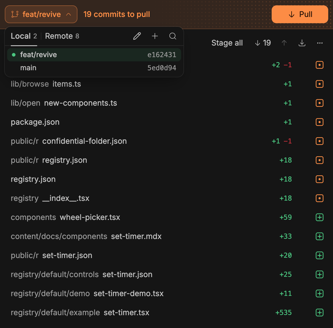Select the feat/revive branch row

94,55
